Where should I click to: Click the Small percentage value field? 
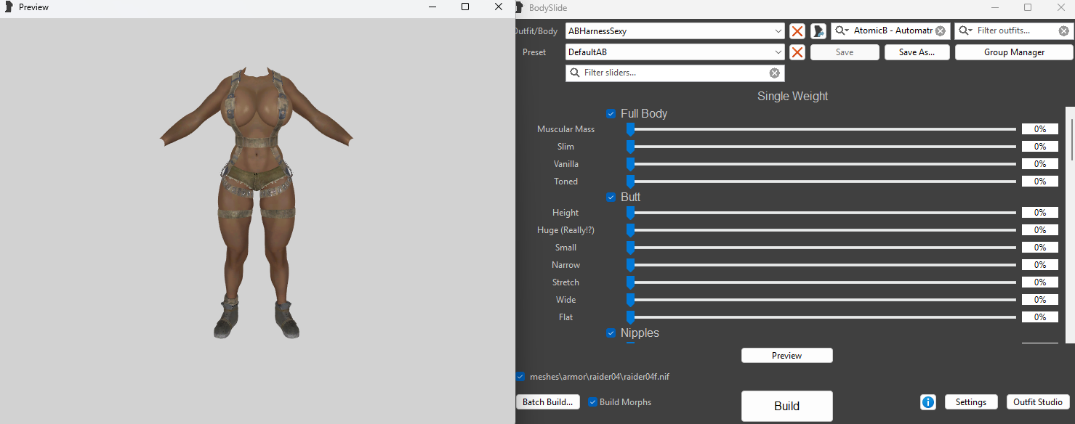coord(1040,248)
